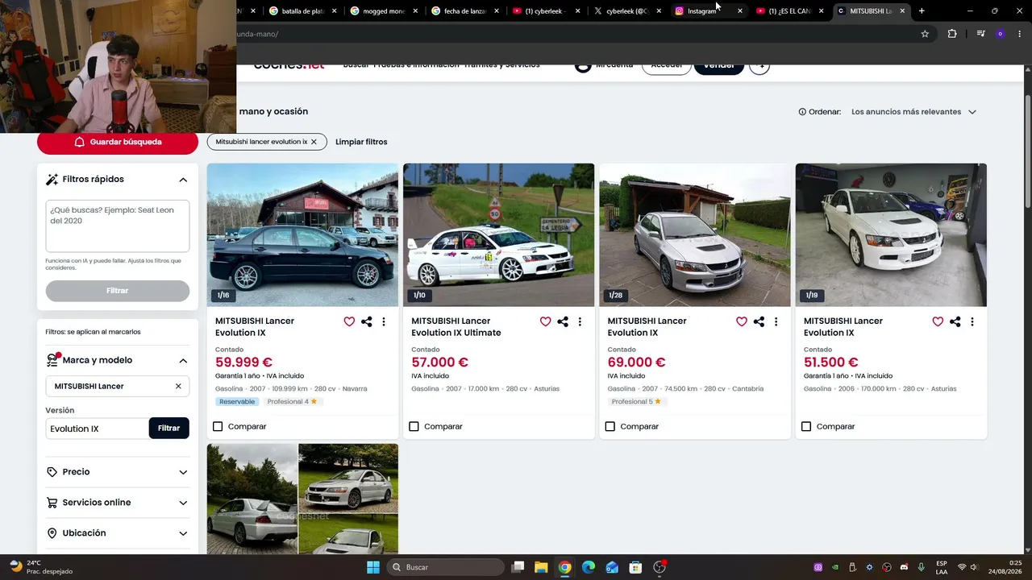Screen dimensions: 1032x580
Task: Share the Evolution IX Ultimate listing
Action: tap(563, 321)
